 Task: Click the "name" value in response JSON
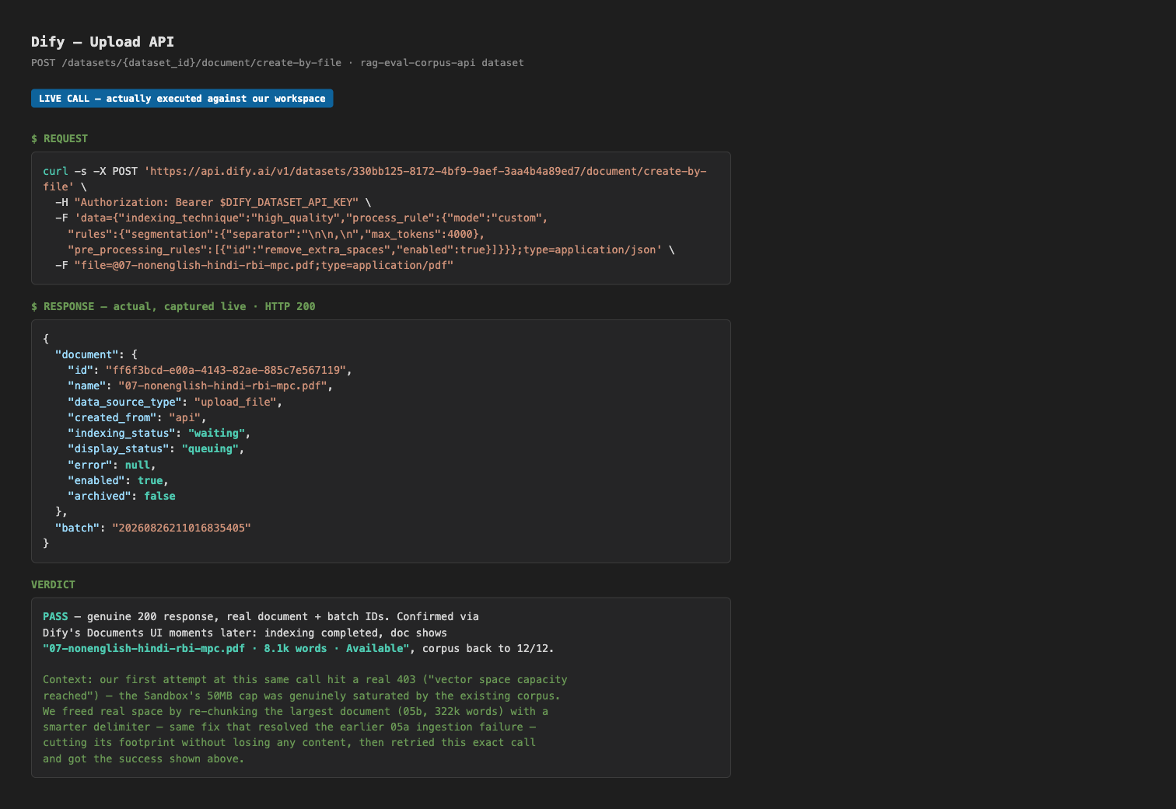point(222,385)
